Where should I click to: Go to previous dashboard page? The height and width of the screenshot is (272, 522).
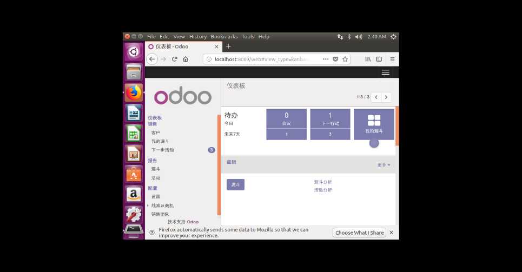click(x=376, y=97)
